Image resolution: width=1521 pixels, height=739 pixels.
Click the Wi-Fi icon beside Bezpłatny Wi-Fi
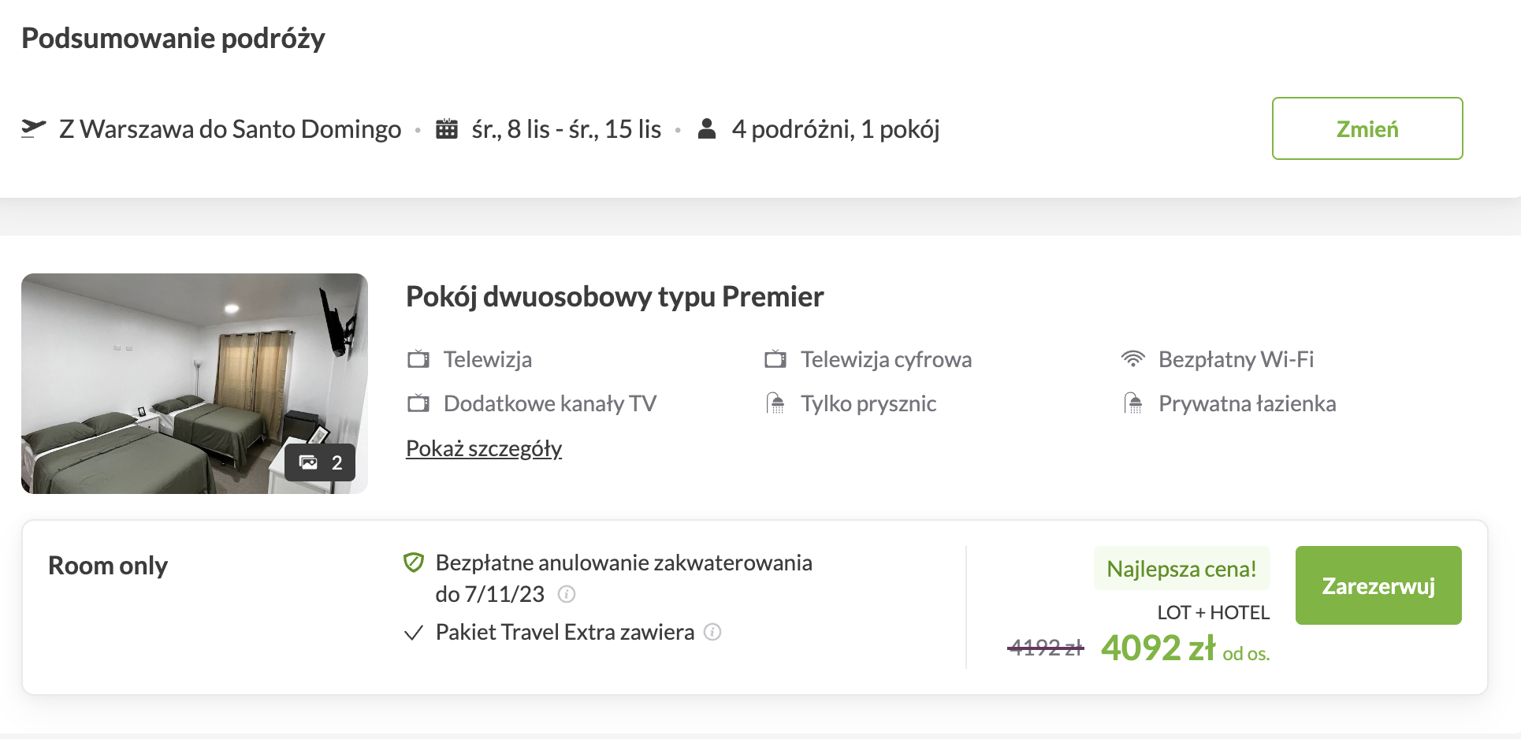pos(1132,359)
